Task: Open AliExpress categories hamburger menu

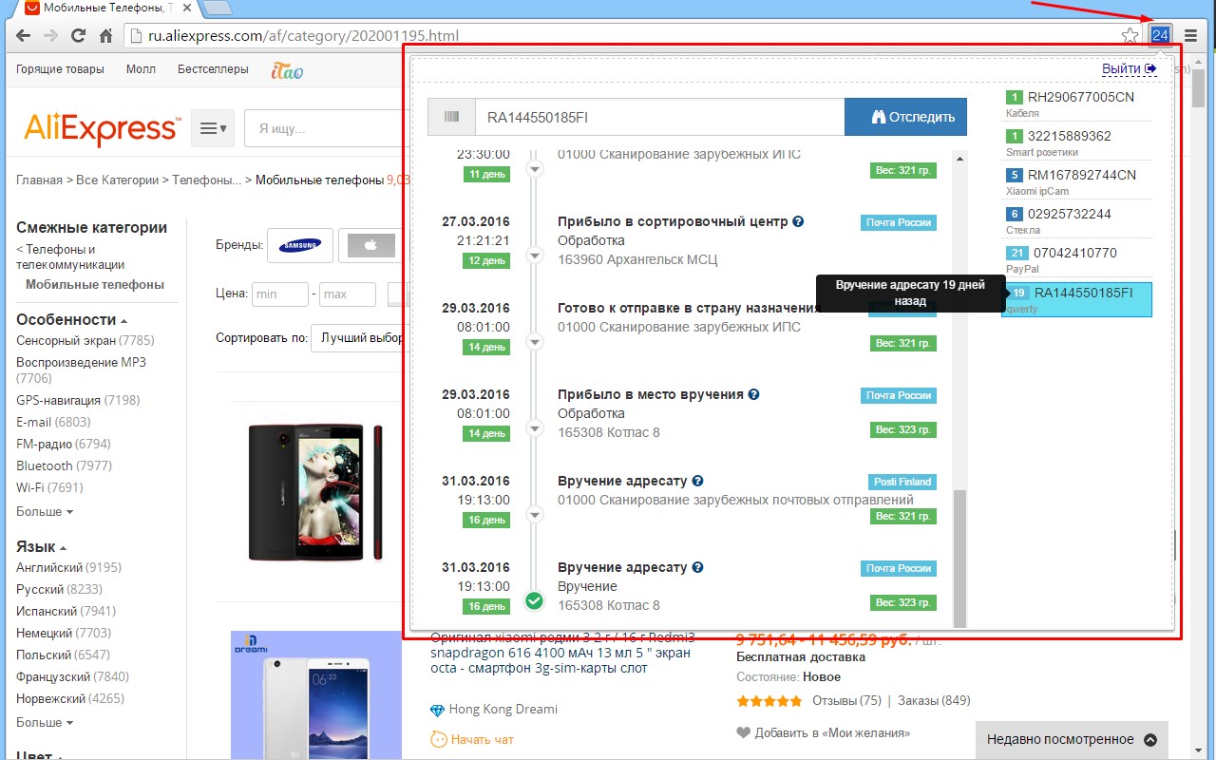Action: pos(214,128)
